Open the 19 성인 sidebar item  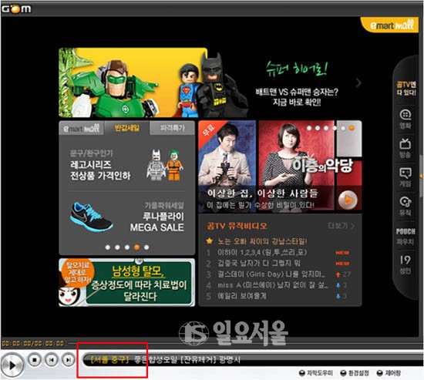pos(405,265)
